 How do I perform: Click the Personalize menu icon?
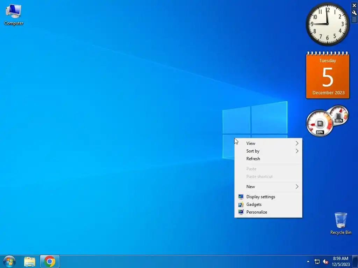(241, 212)
